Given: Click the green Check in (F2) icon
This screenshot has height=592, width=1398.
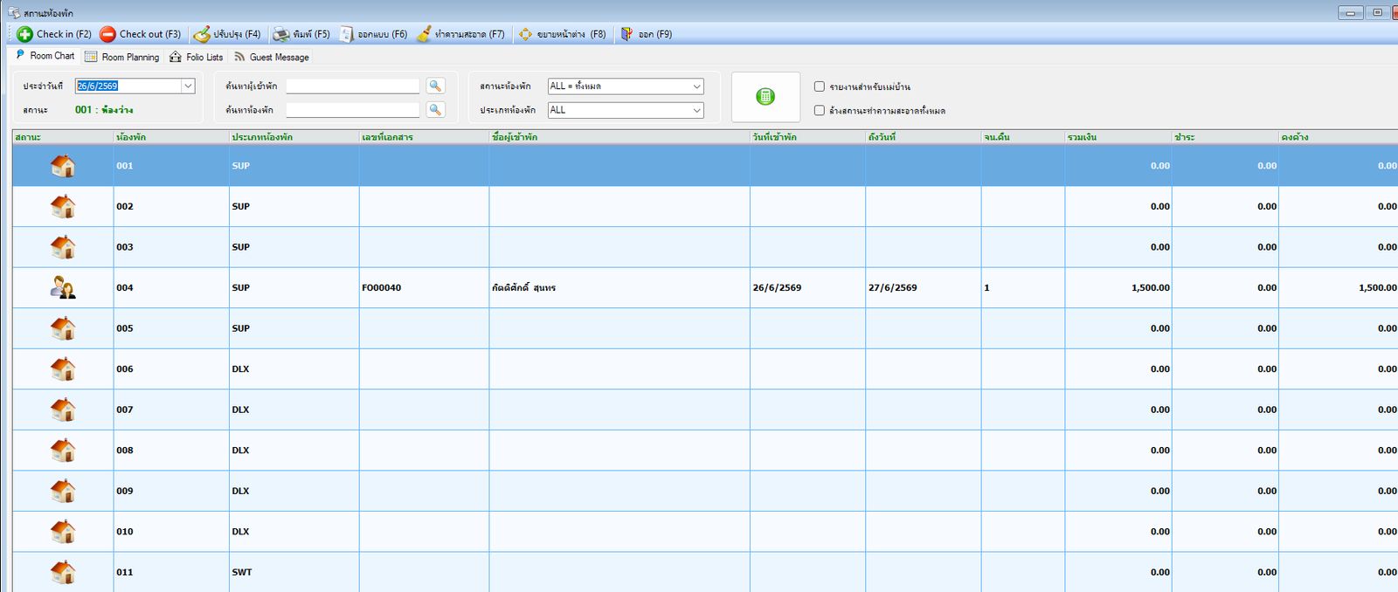Looking at the screenshot, I should 24,34.
